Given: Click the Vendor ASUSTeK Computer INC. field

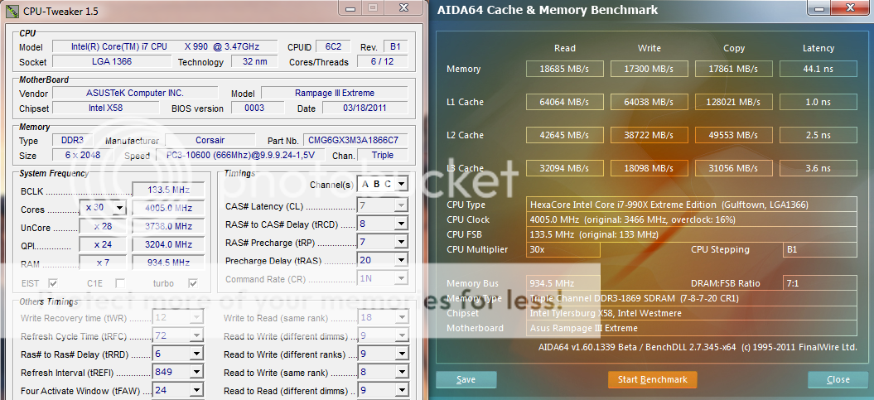Looking at the screenshot, I should (x=135, y=93).
